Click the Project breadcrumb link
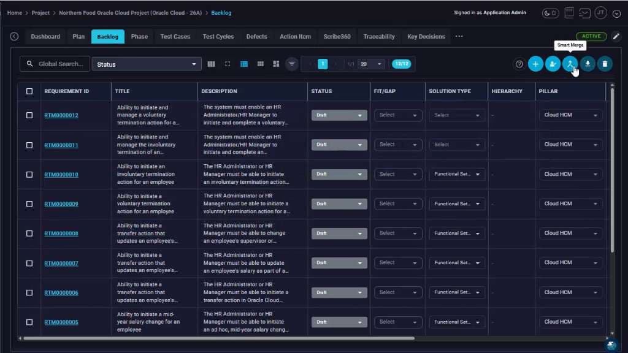Screen dimensions: 628x353 click(x=40, y=13)
